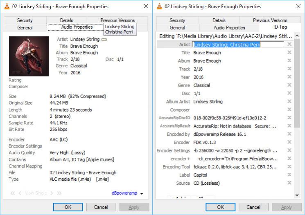Delete the Encoded by tag X icon
Screen dimensions: 305x215
click(289, 134)
